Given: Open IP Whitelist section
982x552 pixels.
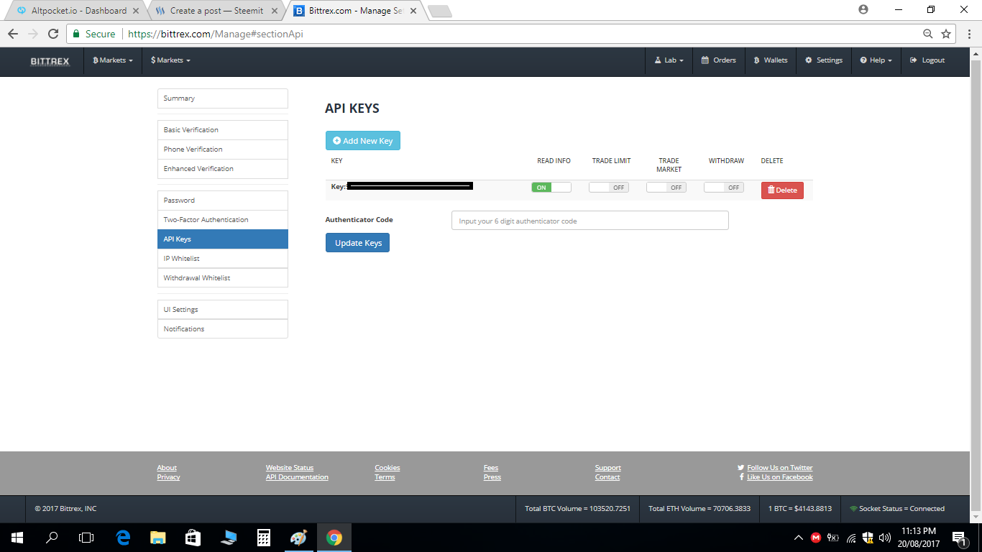Looking at the screenshot, I should [x=223, y=259].
